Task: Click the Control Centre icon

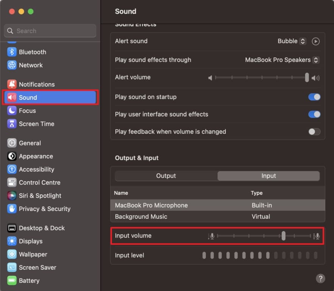Action: click(x=12, y=182)
